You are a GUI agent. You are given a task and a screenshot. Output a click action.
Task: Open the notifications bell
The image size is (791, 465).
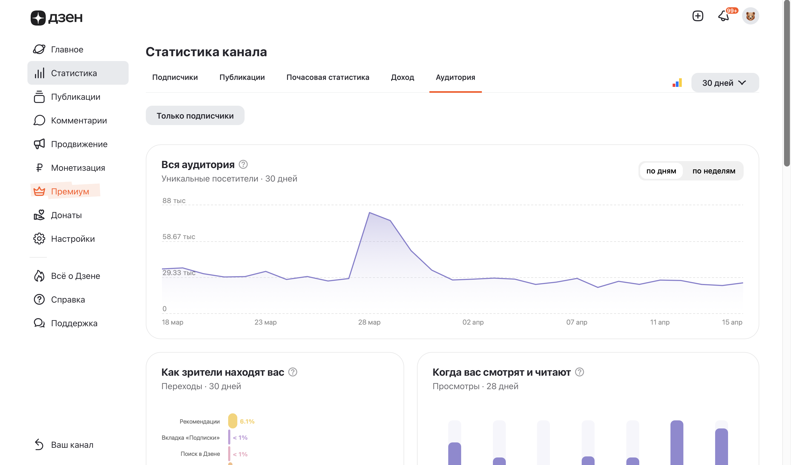click(723, 16)
